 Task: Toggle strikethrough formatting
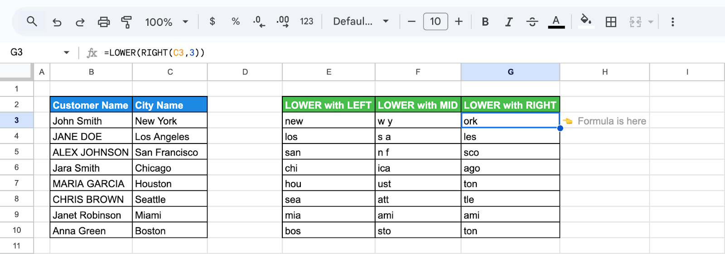pyautogui.click(x=532, y=22)
